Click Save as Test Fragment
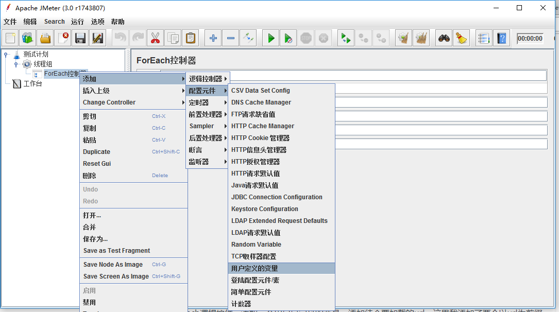The height and width of the screenshot is (312, 559). click(x=133, y=251)
